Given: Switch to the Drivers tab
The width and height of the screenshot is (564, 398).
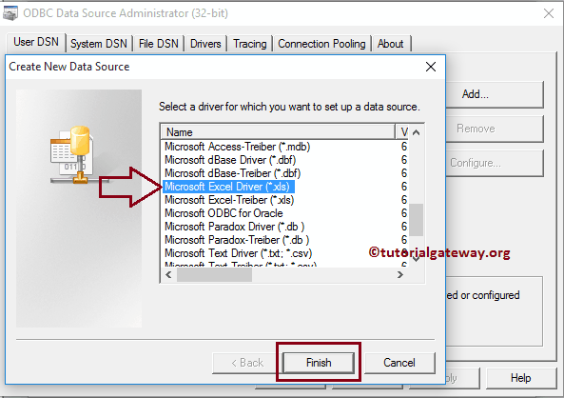Looking at the screenshot, I should (205, 44).
